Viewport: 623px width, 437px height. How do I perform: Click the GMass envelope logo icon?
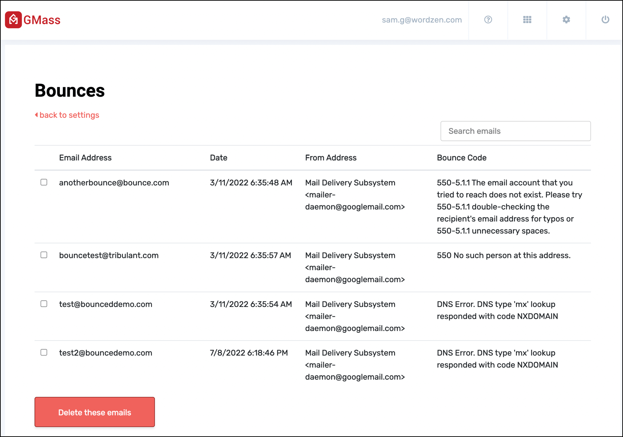(x=13, y=20)
